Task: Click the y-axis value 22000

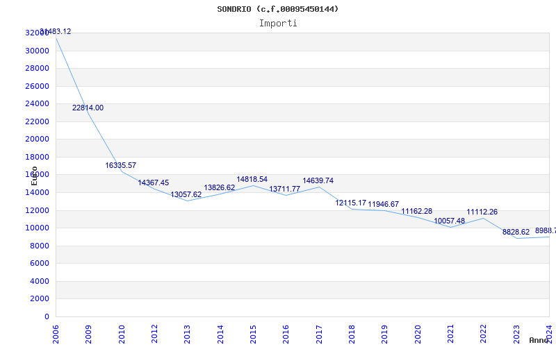Action: point(38,121)
